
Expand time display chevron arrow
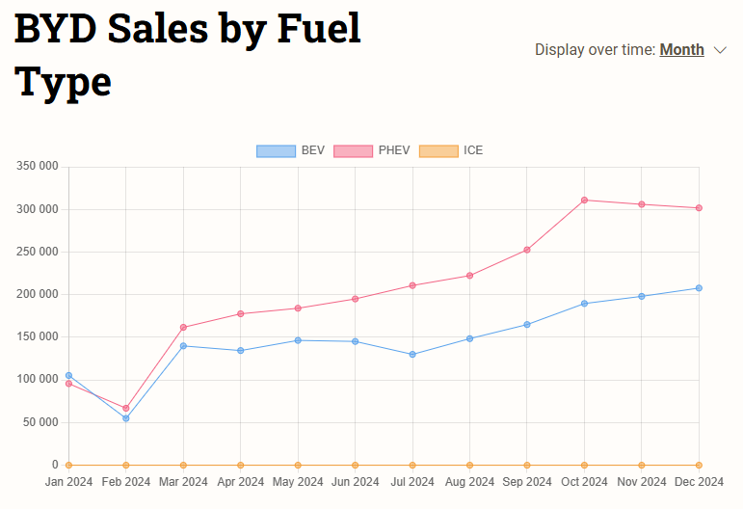[x=720, y=50]
